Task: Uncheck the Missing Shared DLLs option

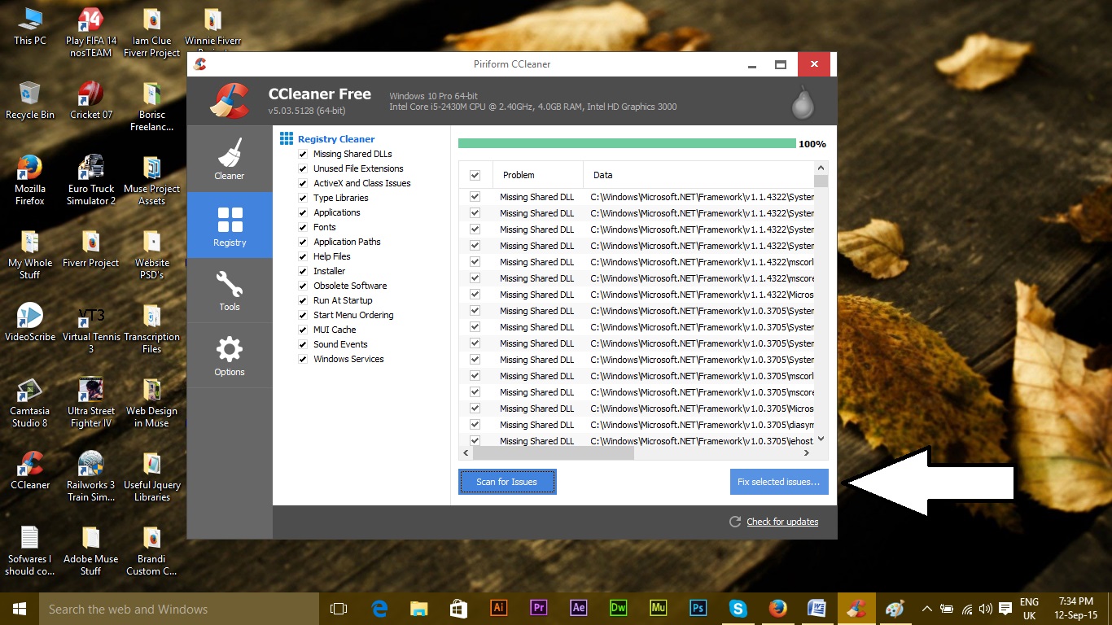Action: [303, 154]
